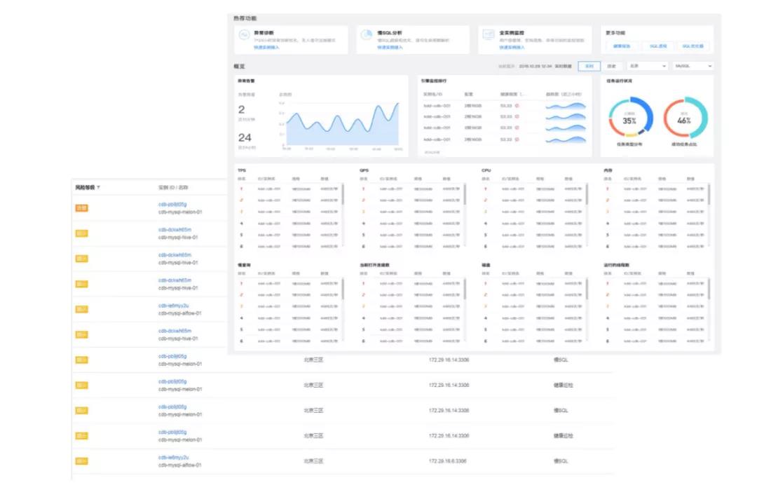Image resolution: width=757 pixels, height=504 pixels.
Task: Click the SQL透视 button in 更多功能
Action: click(658, 46)
